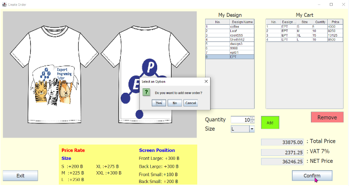Image resolution: width=349 pixels, height=186 pixels.
Task: Close the Select an Option dialog
Action: pyautogui.click(x=206, y=81)
